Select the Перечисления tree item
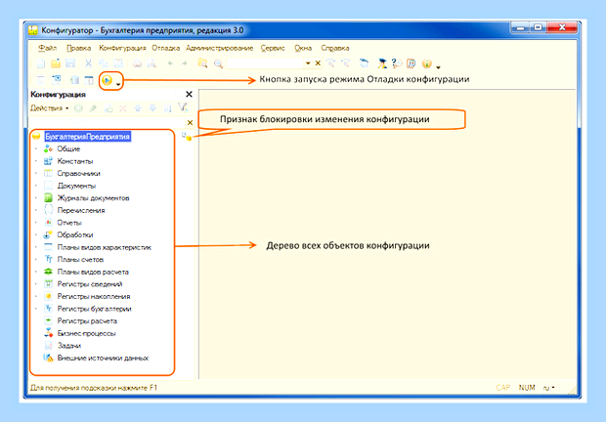606x422 pixels. (81, 210)
